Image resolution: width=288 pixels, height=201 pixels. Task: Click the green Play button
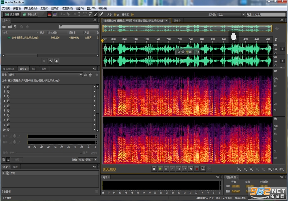[x=160, y=169]
